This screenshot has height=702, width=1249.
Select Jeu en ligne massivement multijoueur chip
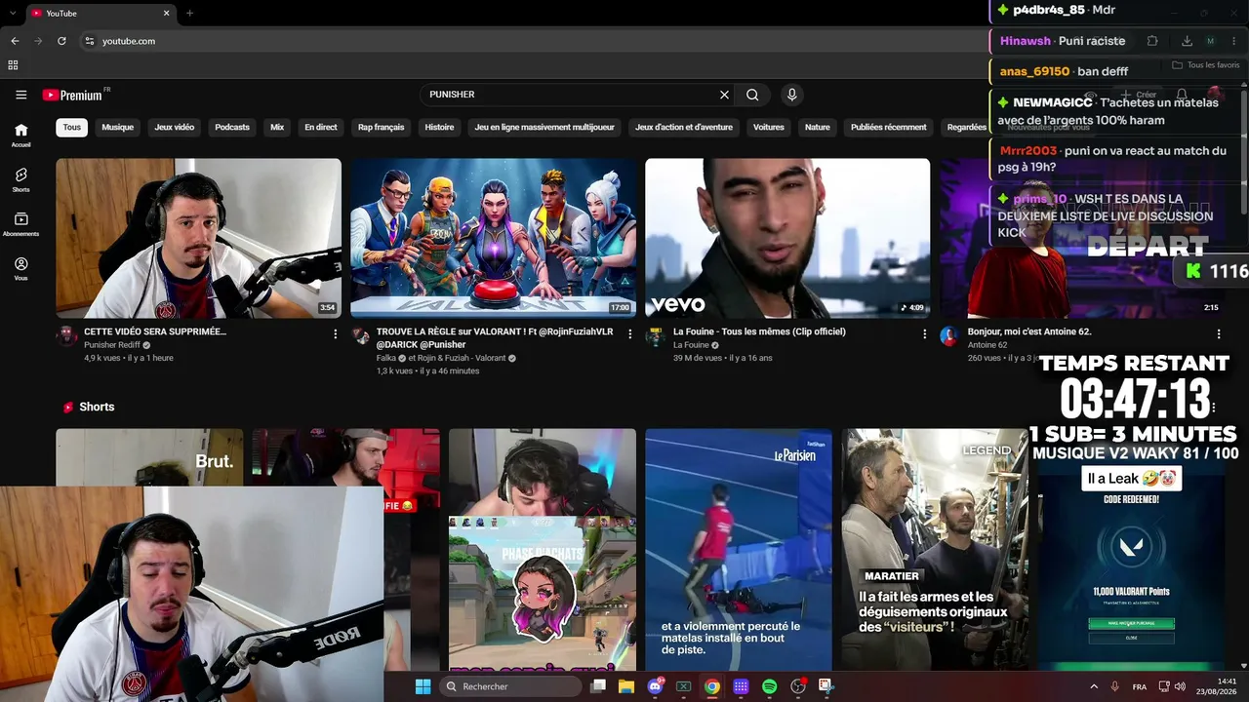(544, 127)
